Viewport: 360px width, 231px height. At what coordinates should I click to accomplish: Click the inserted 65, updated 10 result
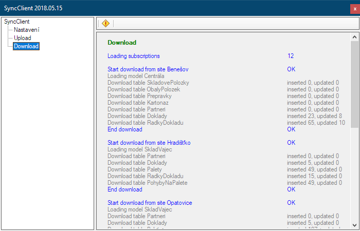click(316, 123)
